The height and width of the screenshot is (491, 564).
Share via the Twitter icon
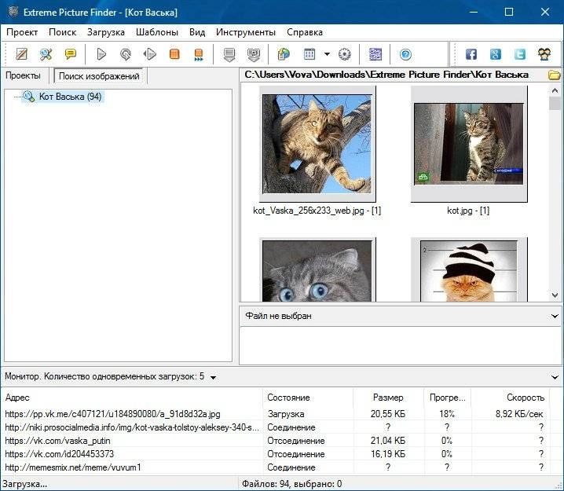coord(520,54)
